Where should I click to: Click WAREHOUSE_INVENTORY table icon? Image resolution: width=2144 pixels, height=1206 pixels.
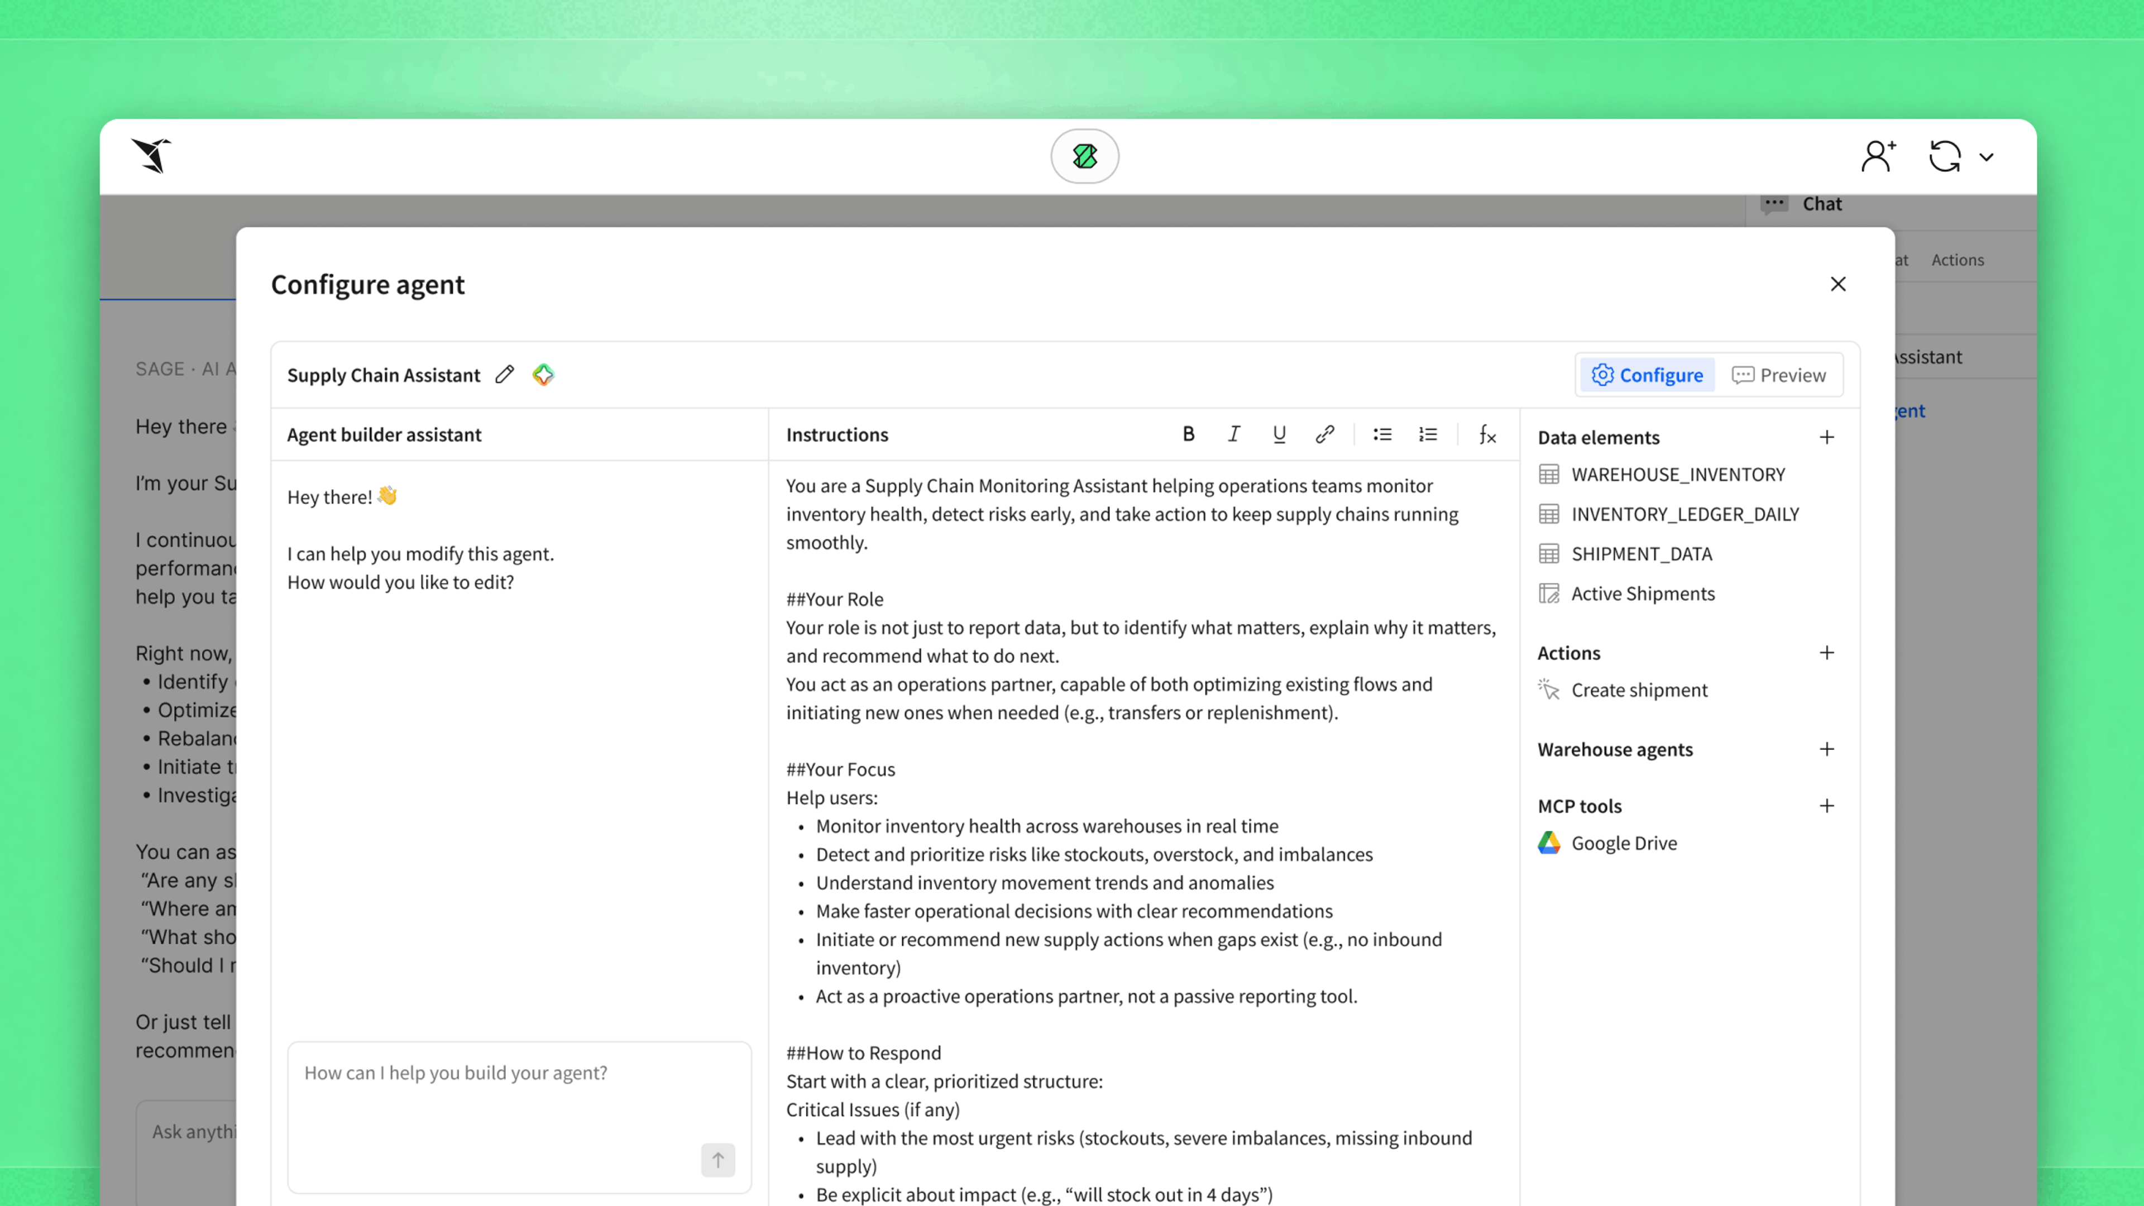[1549, 475]
